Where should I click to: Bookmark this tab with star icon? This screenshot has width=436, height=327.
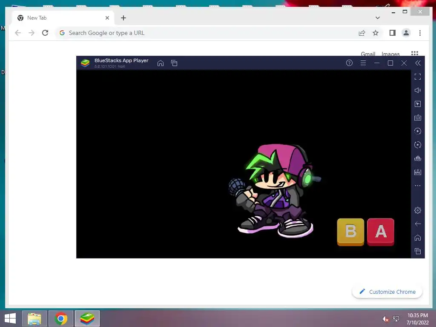click(376, 33)
